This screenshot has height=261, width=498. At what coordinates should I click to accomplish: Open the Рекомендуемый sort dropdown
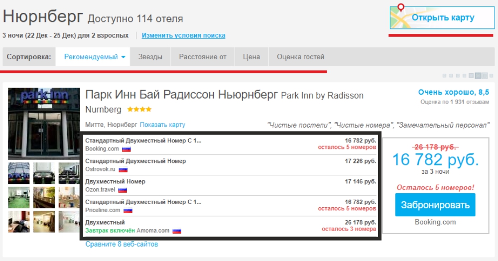[93, 57]
